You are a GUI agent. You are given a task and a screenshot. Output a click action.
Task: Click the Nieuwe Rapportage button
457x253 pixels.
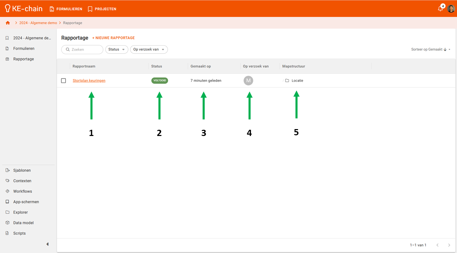pos(114,38)
